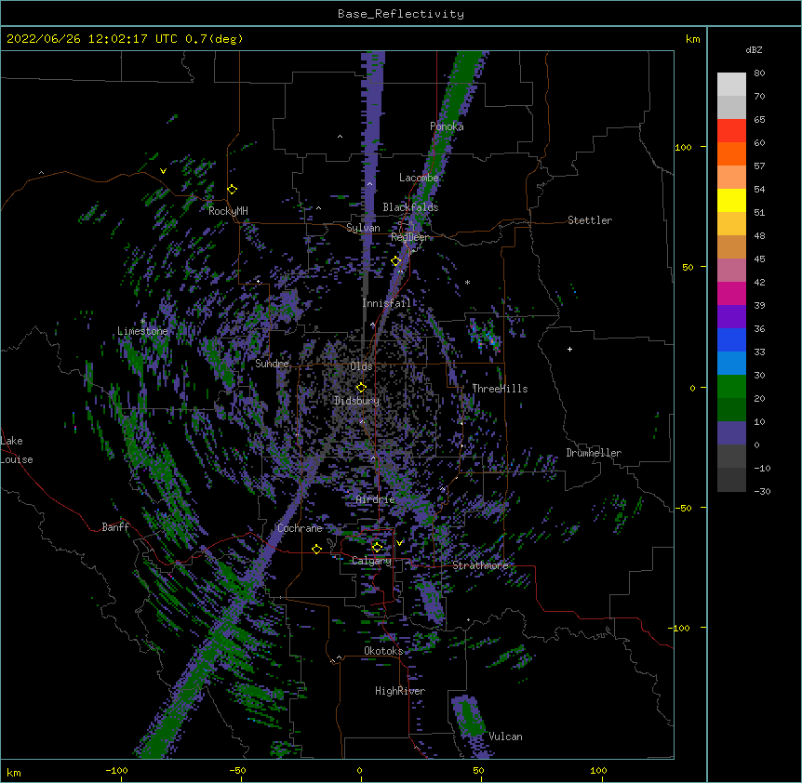Select the magenta 42-39 dBZ legend swatch

731,293
